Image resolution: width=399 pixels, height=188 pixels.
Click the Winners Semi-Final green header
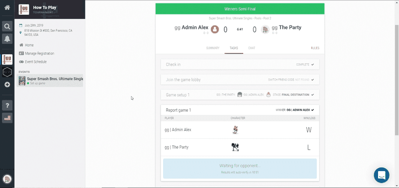pos(240,9)
